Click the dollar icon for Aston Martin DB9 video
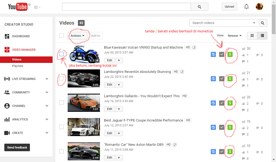The height and width of the screenshot is (162, 276). click(x=230, y=151)
